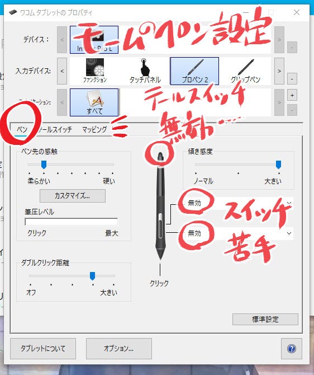Click the 柔らかい label under tip feel

click(39, 181)
